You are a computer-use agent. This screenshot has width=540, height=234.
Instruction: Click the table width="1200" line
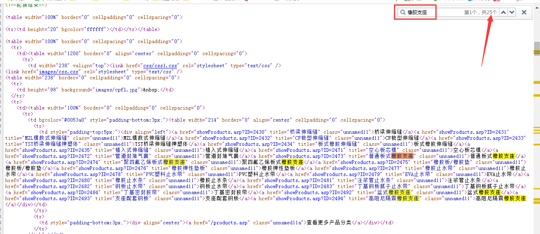(x=137, y=54)
